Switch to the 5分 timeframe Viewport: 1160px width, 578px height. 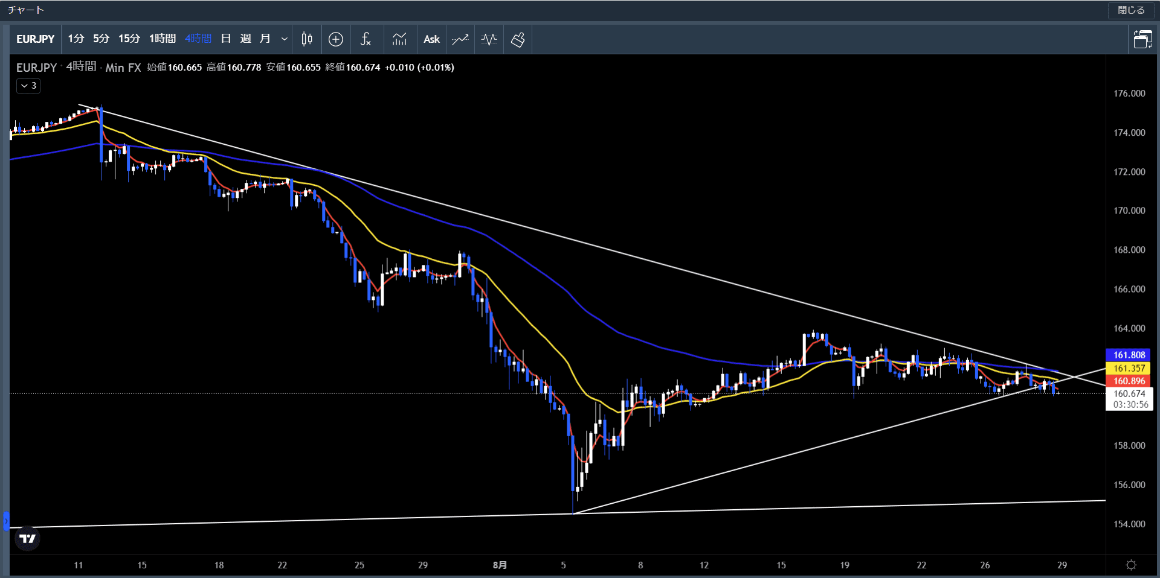click(x=101, y=39)
